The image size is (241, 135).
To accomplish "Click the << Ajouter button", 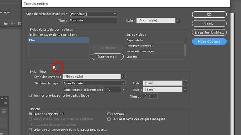I will [x=107, y=48].
